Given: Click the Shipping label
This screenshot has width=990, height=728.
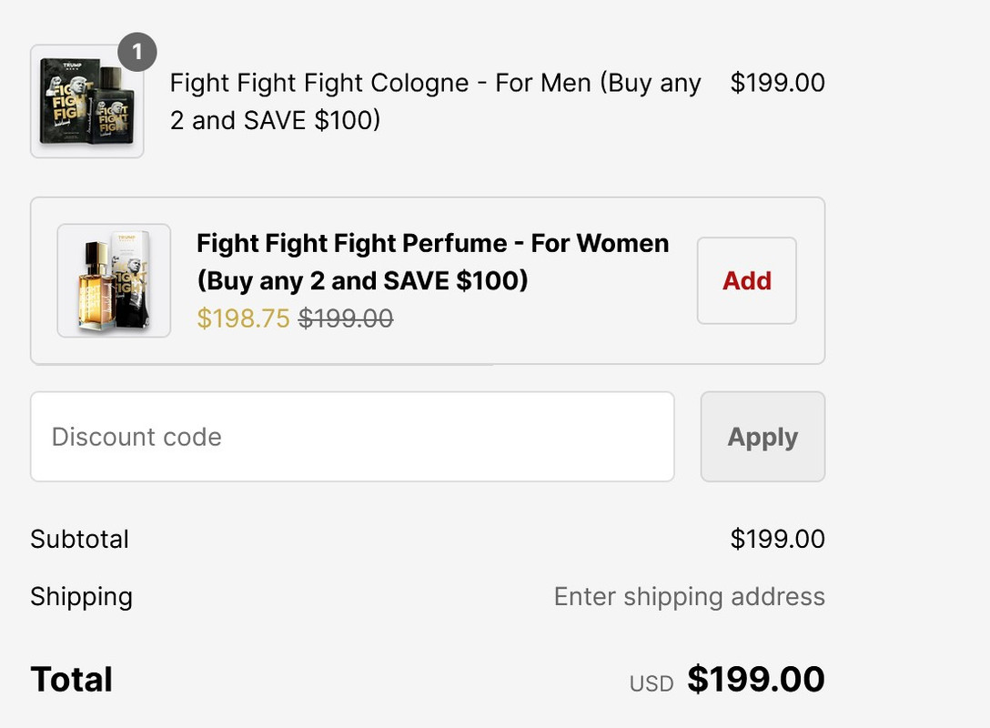Looking at the screenshot, I should (x=82, y=597).
